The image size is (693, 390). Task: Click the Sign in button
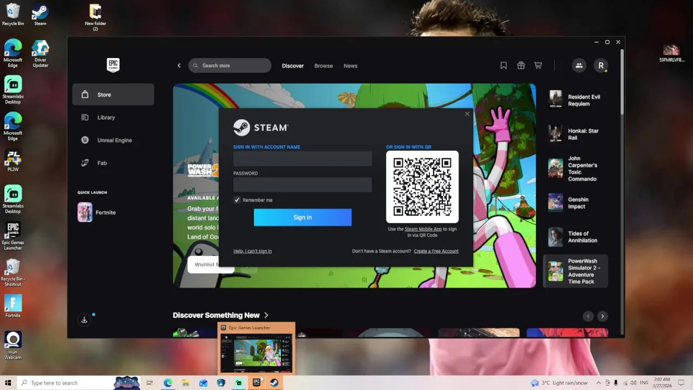pyautogui.click(x=303, y=217)
